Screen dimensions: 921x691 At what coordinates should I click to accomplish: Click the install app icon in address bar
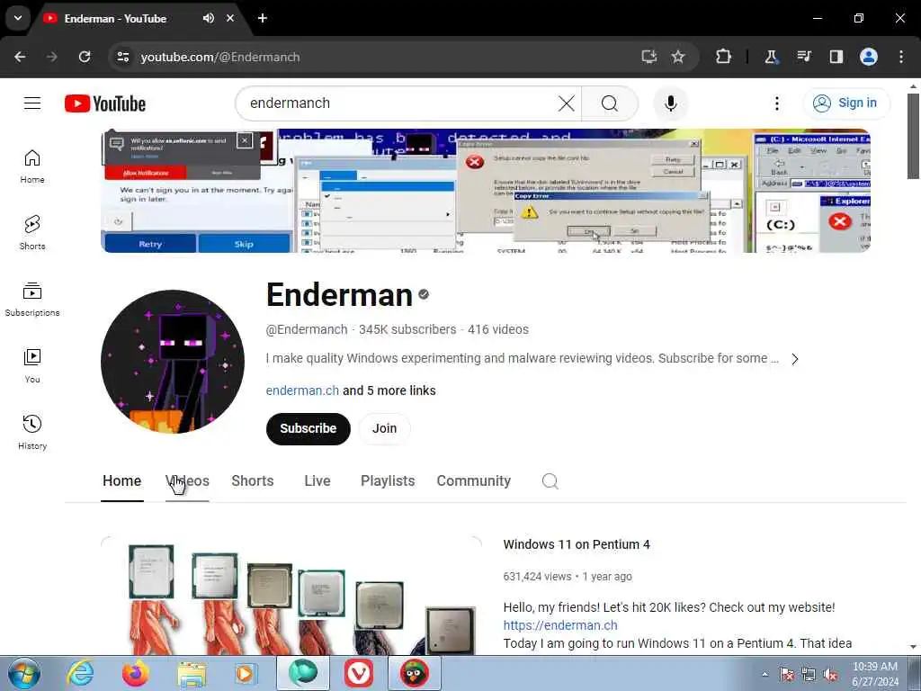(x=648, y=57)
